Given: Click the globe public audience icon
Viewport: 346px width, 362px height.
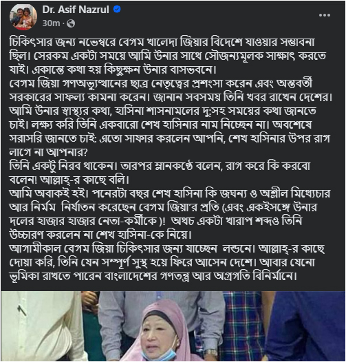Looking at the screenshot, I should [71, 23].
